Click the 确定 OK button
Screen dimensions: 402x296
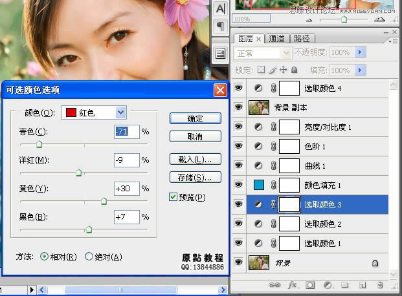[x=195, y=118]
